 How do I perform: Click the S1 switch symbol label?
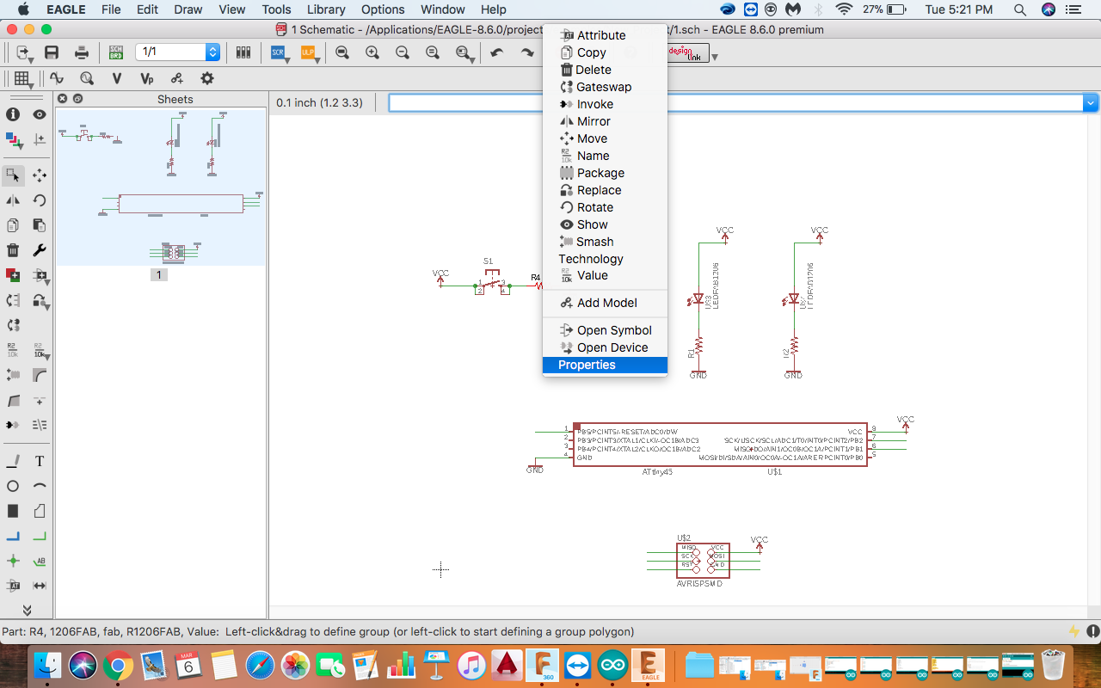tap(488, 261)
